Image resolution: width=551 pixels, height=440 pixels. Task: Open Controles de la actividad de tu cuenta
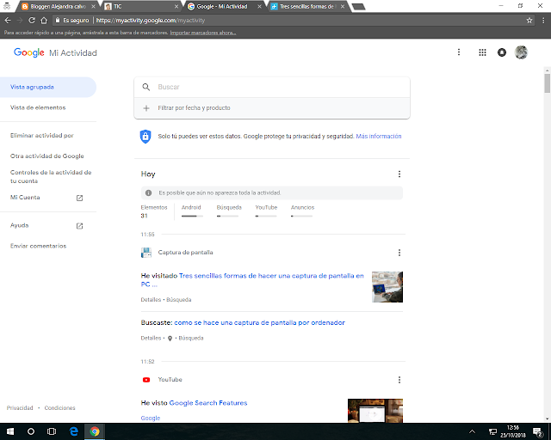[x=51, y=176]
